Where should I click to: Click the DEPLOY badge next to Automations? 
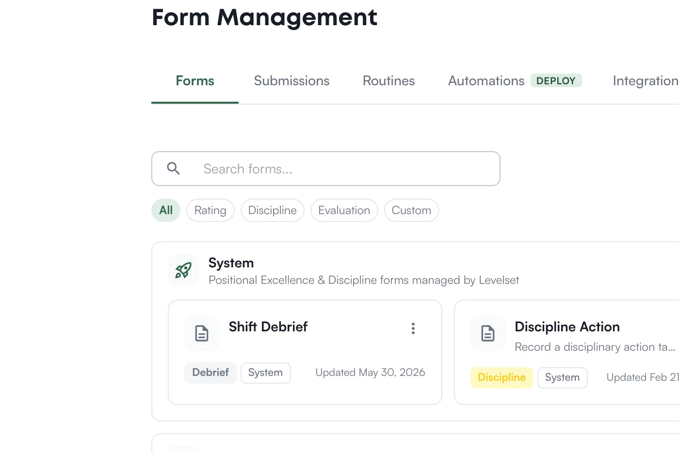[556, 80]
